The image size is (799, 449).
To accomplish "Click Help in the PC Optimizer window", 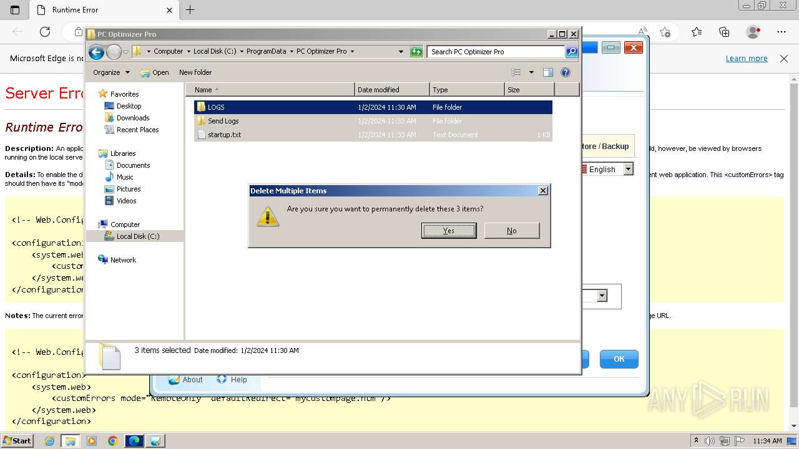I will pyautogui.click(x=232, y=380).
